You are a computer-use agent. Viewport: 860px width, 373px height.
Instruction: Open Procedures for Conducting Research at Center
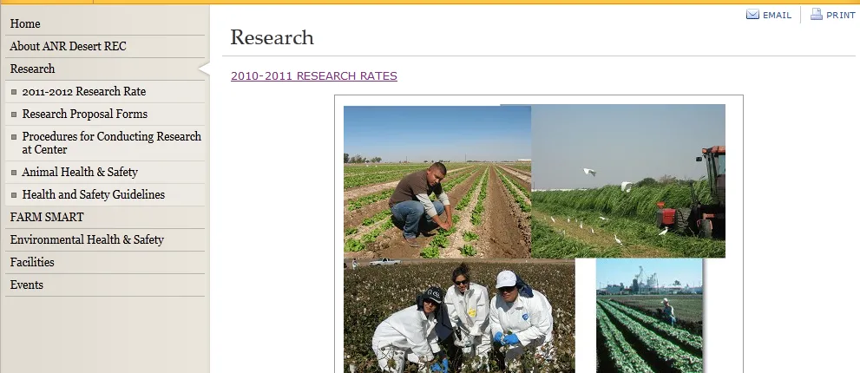click(x=111, y=142)
